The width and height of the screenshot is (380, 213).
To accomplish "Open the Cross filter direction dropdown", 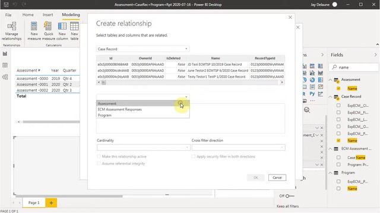I will 238,147.
